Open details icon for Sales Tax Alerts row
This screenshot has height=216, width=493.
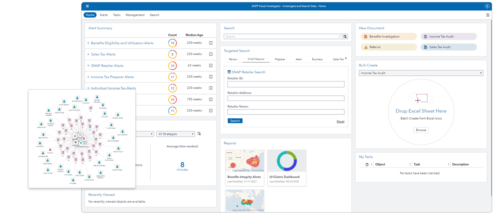tap(211, 54)
